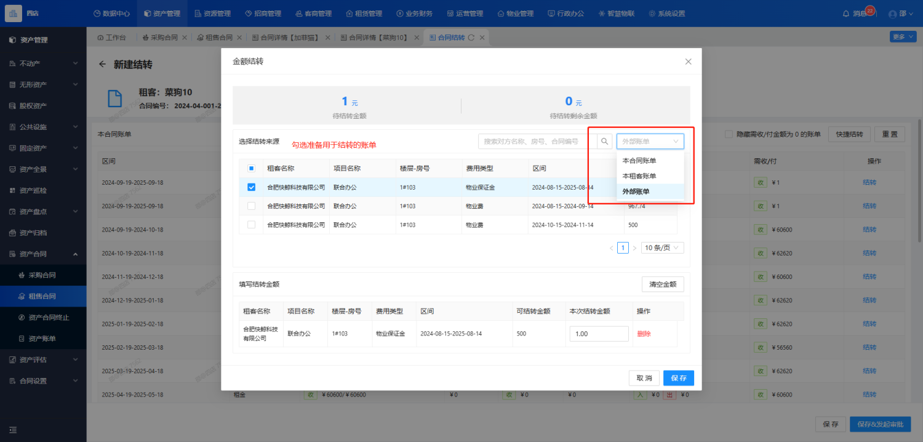Screen dimensions: 923x442
Task: Check the 物业费 2024-08-15-2024-09-14 row checkbox
Action: click(251, 206)
